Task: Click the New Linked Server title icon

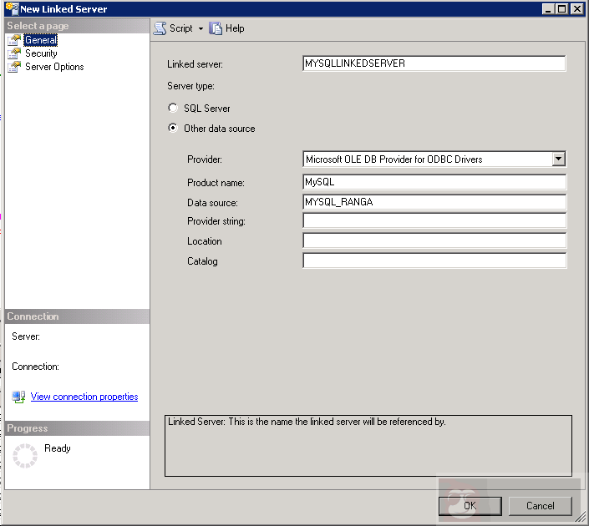Action: click(11, 8)
